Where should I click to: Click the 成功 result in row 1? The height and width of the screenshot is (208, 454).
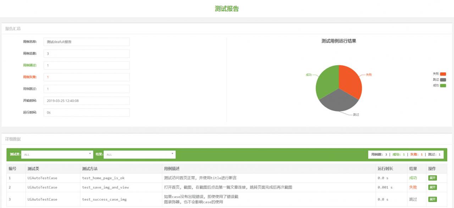tap(413, 178)
